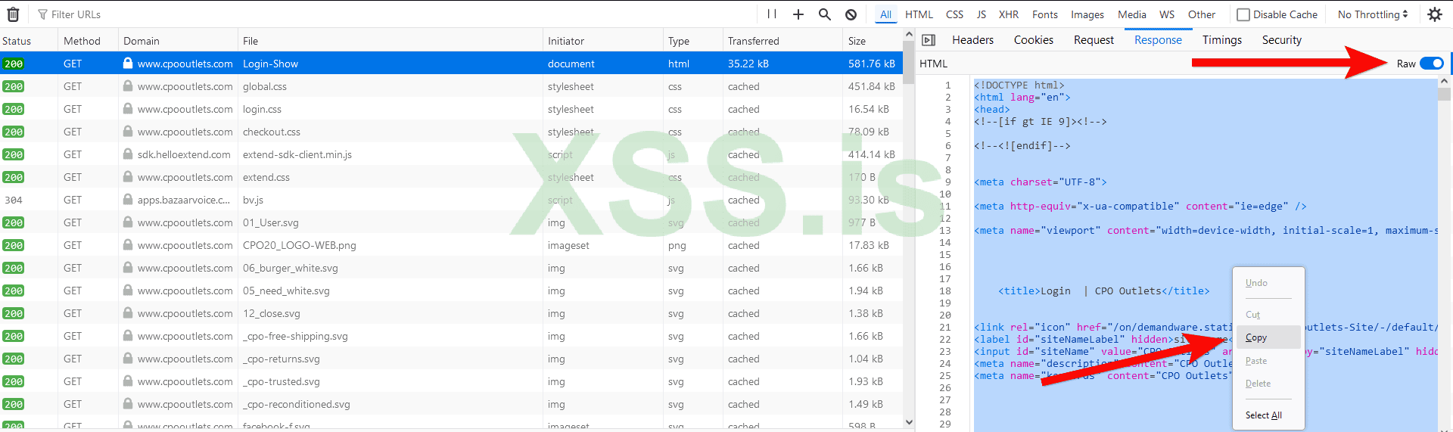Image resolution: width=1453 pixels, height=432 pixels.
Task: Sort by the Domain column header
Action: click(178, 41)
